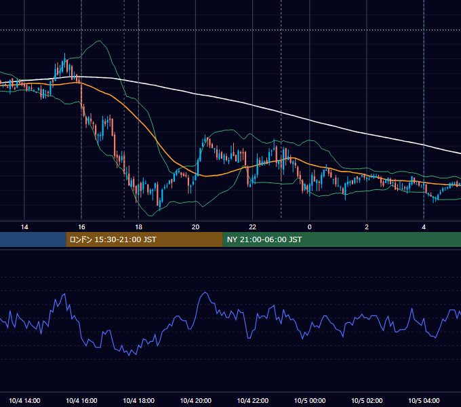This screenshot has height=407, width=461.
Task: Click the hour label 4 on price chart axis
Action: click(x=424, y=227)
